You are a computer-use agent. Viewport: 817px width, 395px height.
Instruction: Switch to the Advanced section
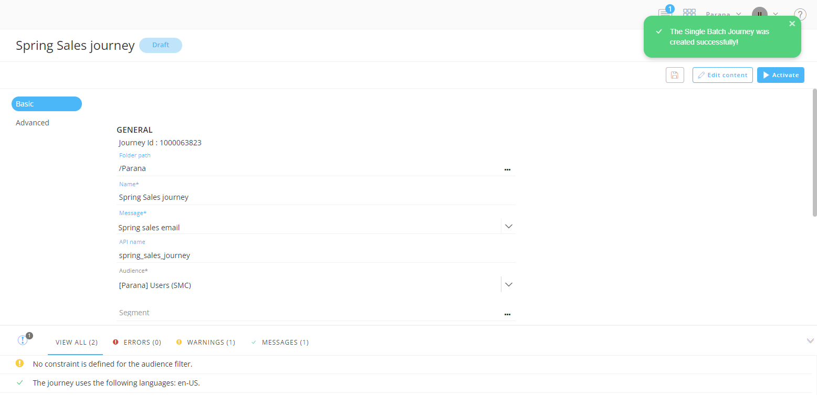[x=33, y=123]
